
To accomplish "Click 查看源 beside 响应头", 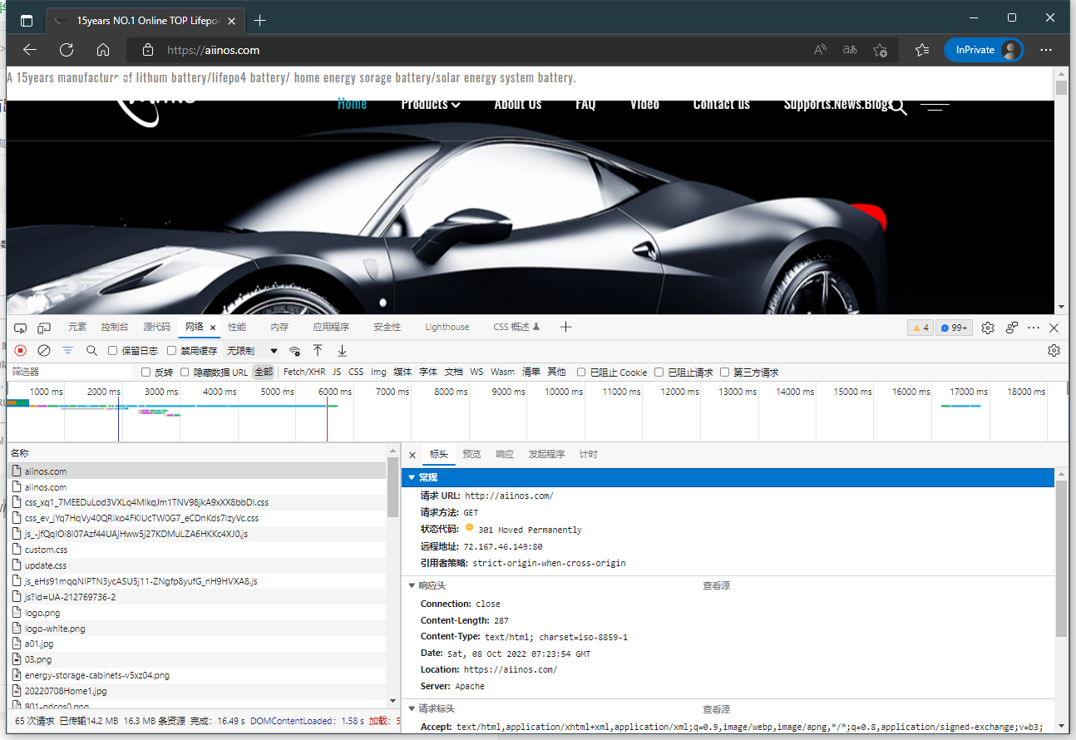I will [x=716, y=586].
